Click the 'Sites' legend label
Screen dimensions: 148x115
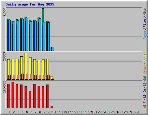(x=145, y=69)
